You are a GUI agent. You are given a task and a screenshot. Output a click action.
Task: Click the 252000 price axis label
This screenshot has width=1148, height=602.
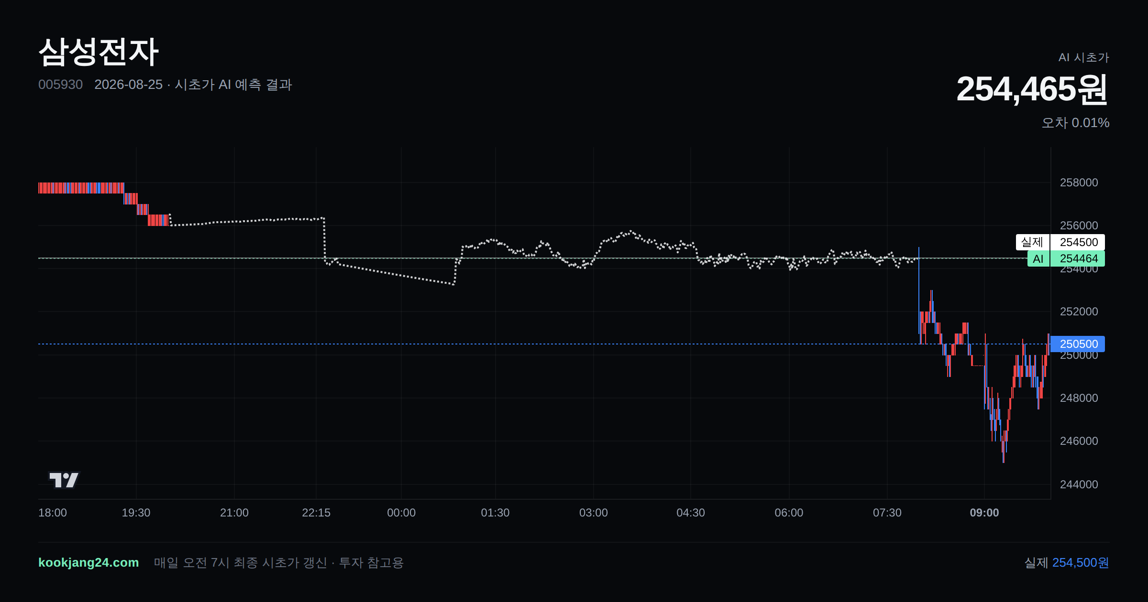tap(1079, 312)
